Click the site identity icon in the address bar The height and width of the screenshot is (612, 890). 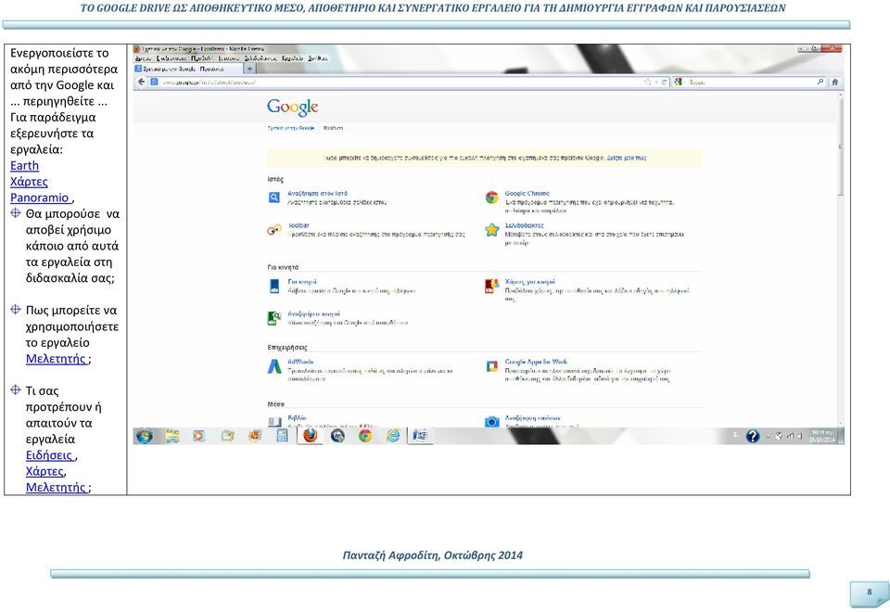(x=154, y=82)
